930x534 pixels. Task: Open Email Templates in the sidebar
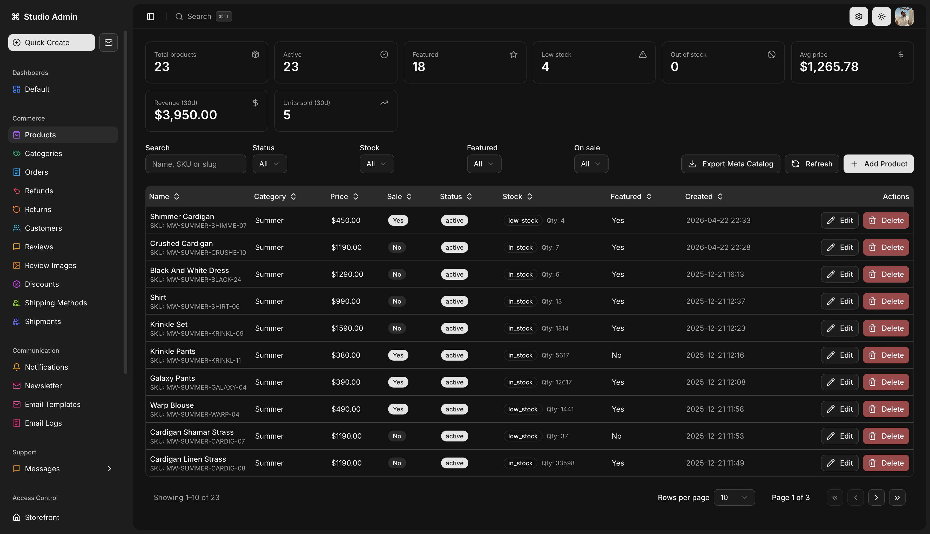[63, 405]
